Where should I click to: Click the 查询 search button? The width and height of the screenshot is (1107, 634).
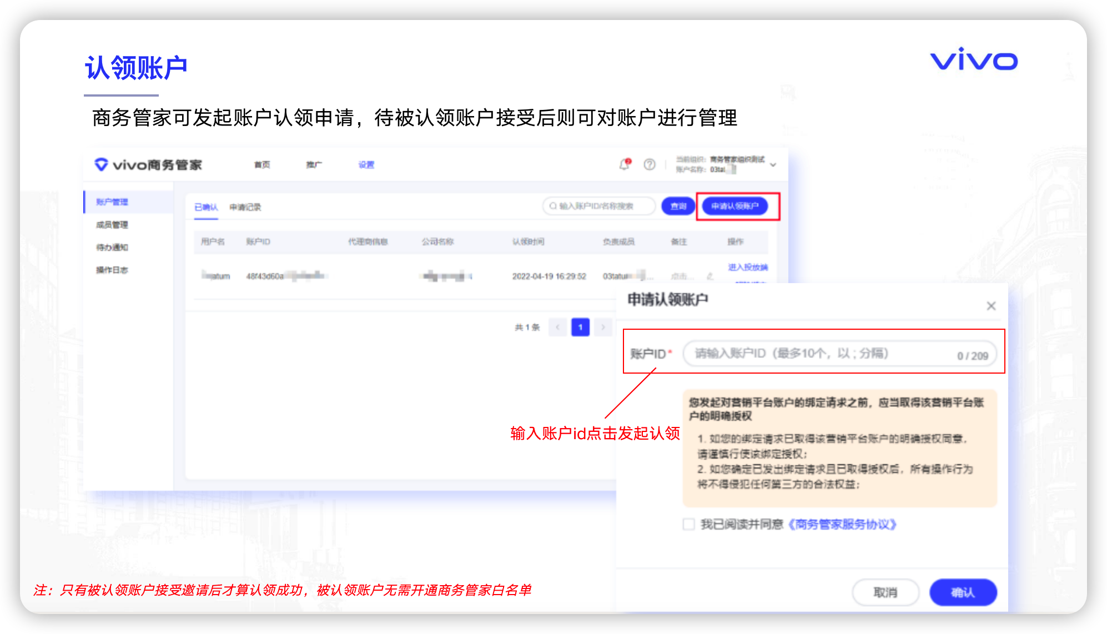click(x=678, y=206)
